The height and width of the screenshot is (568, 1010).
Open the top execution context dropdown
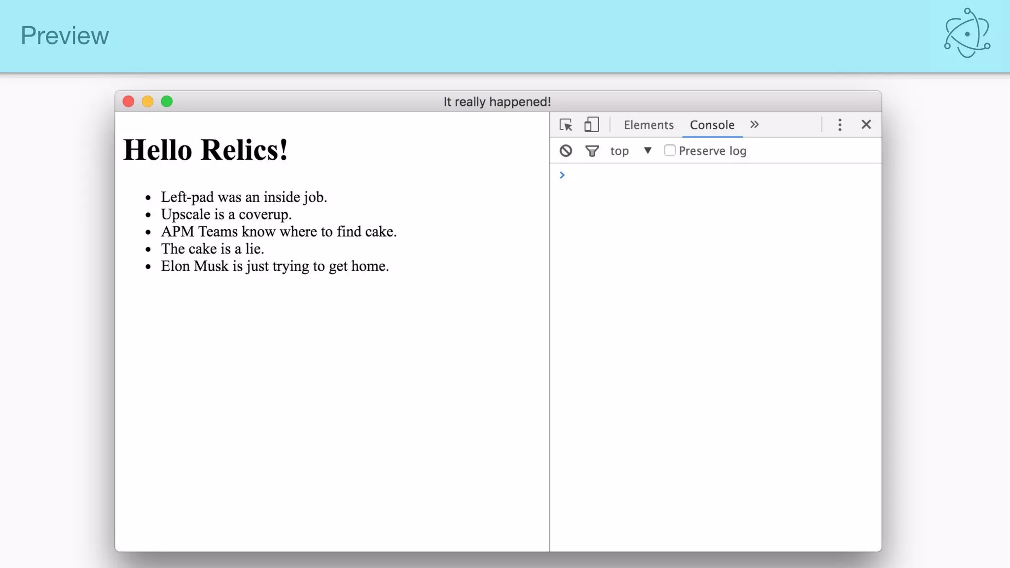click(x=620, y=151)
